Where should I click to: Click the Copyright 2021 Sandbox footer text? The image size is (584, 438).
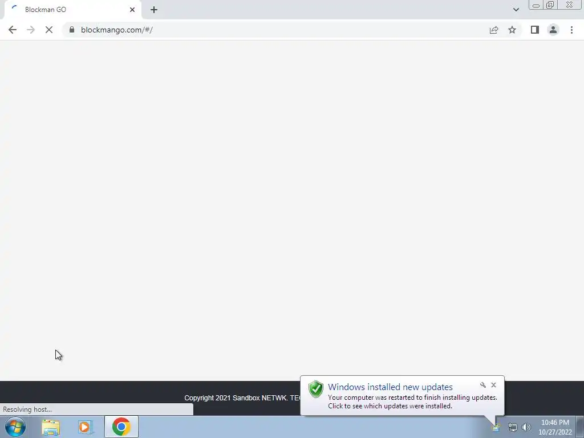[x=242, y=398]
